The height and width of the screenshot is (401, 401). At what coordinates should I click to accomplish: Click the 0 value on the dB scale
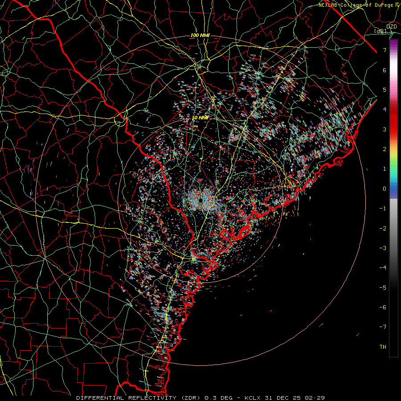click(385, 189)
